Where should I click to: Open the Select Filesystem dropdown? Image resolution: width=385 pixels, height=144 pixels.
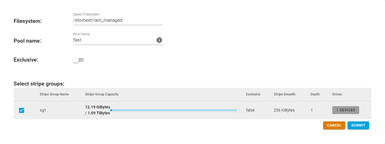tap(117, 20)
